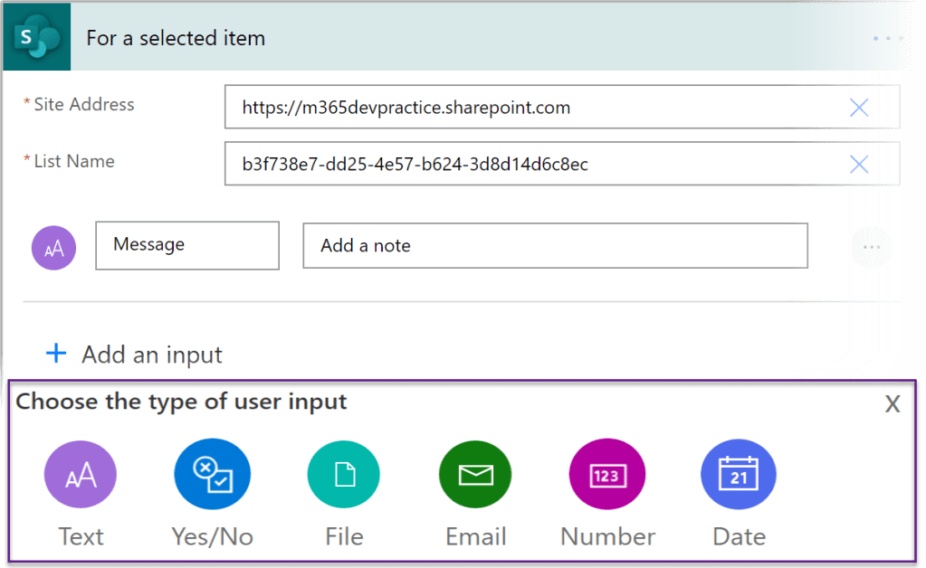926x568 pixels.
Task: Click the purple text icon beside Message
Action: point(53,249)
